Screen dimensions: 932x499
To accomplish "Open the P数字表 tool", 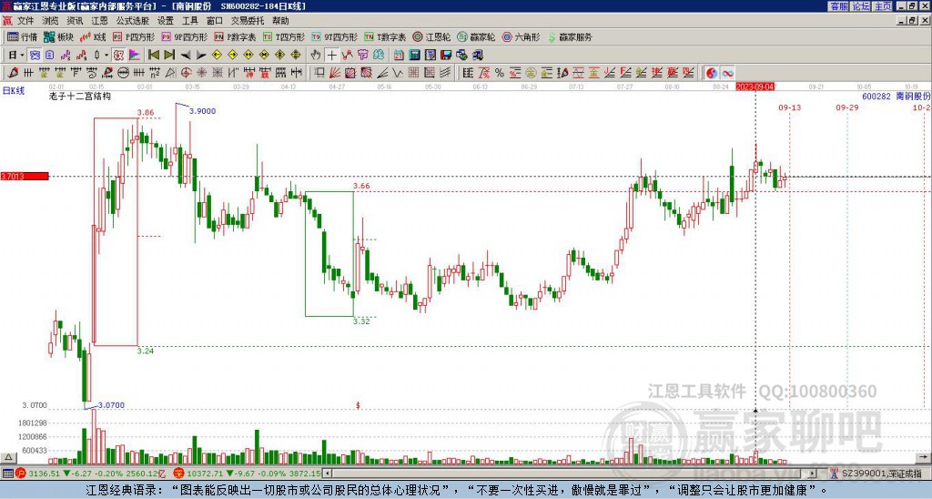I will (x=235, y=36).
